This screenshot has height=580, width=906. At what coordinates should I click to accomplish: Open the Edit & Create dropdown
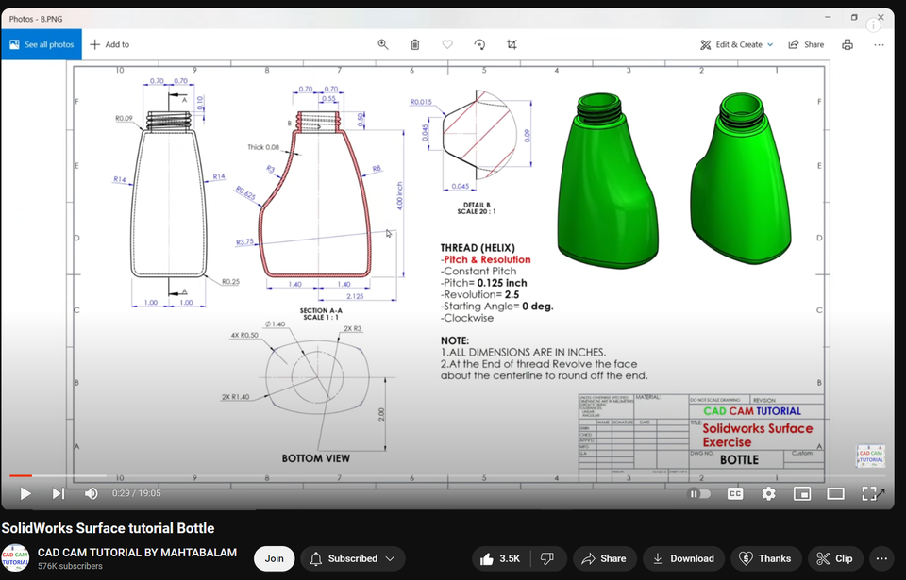coord(736,43)
